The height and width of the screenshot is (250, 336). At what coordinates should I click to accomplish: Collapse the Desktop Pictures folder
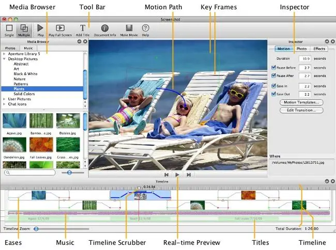pos(4,59)
